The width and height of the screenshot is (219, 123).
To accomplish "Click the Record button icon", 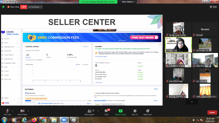I will pyautogui.click(x=135, y=111).
